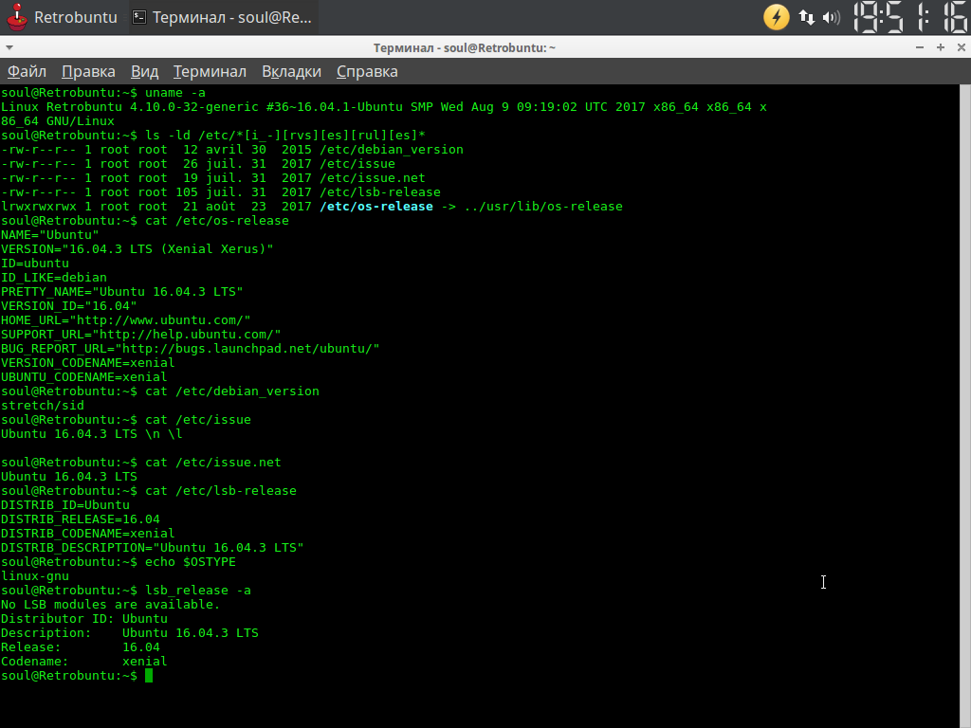971x728 pixels.
Task: Open the speaker volume tray icon
Action: coord(831,17)
